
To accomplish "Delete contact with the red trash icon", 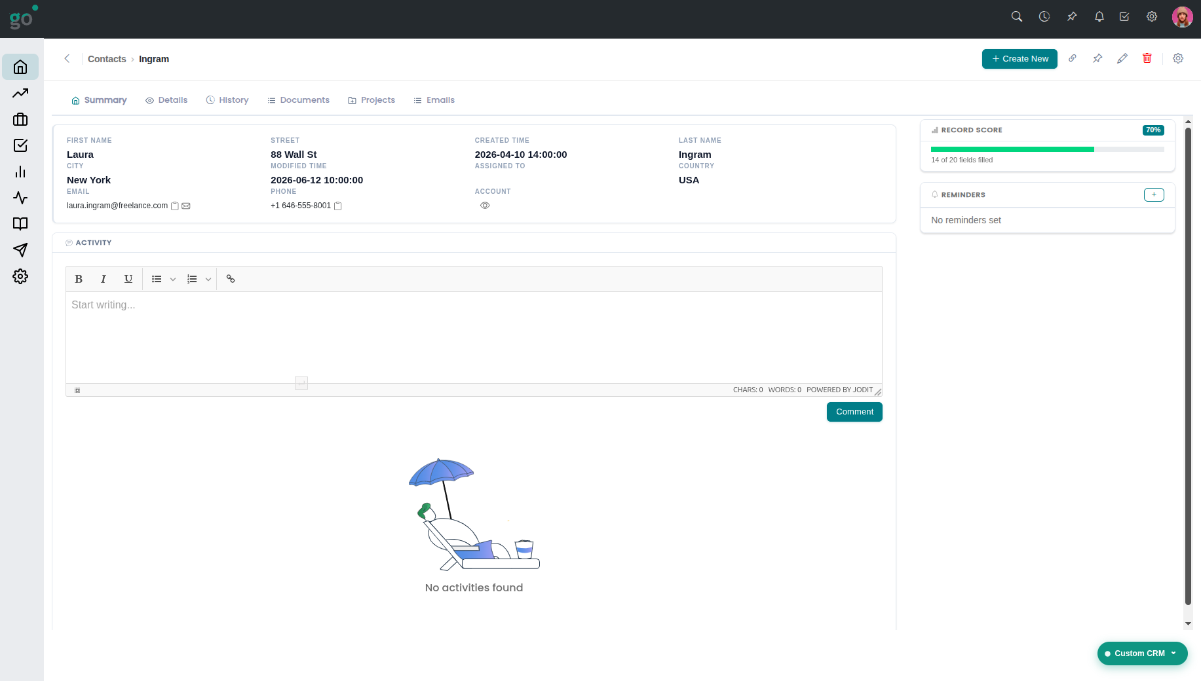I will pyautogui.click(x=1147, y=58).
